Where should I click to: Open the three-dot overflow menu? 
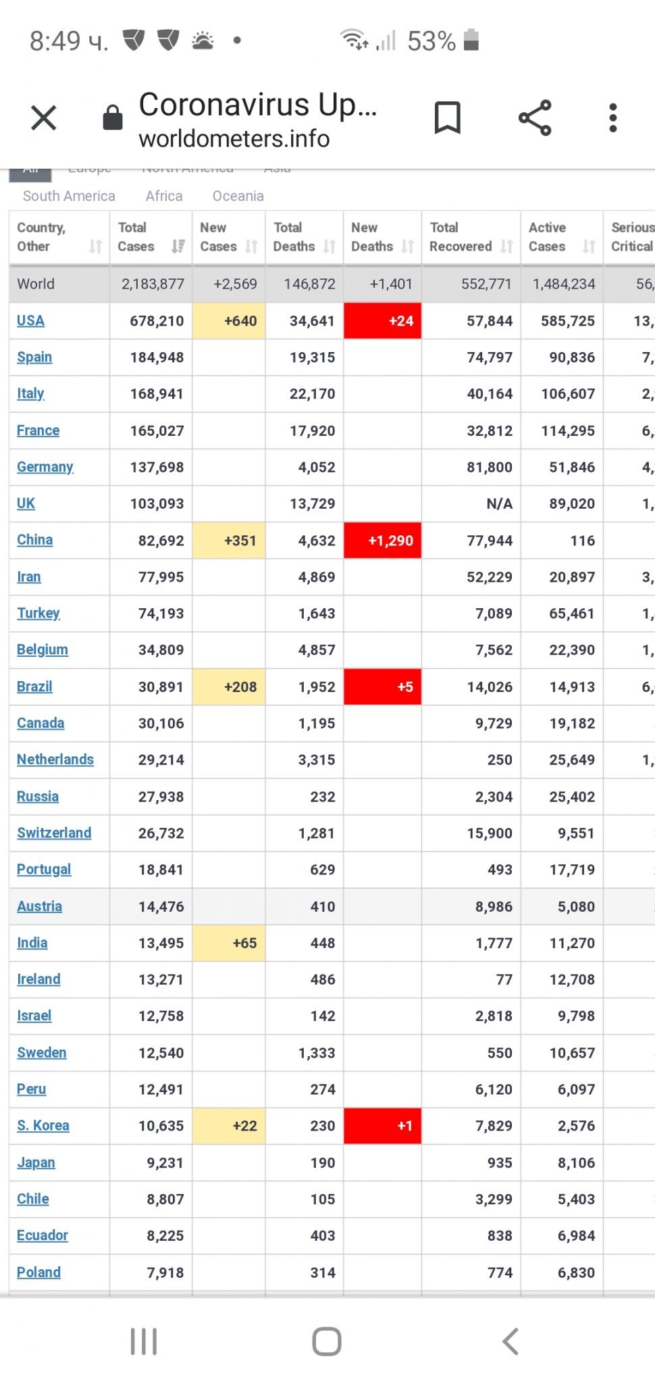click(x=612, y=118)
